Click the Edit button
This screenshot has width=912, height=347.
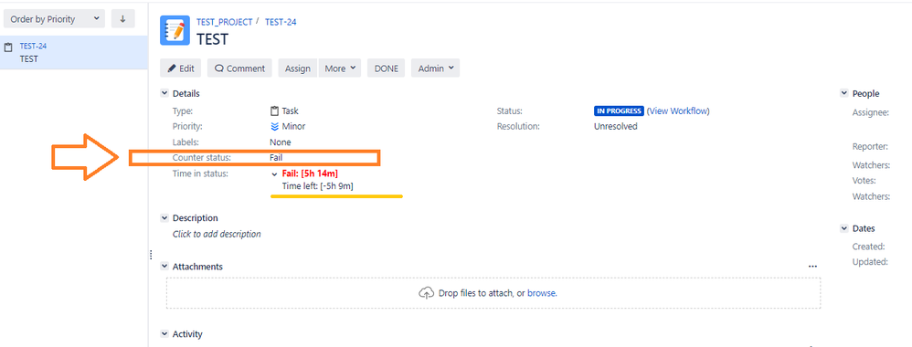[181, 68]
